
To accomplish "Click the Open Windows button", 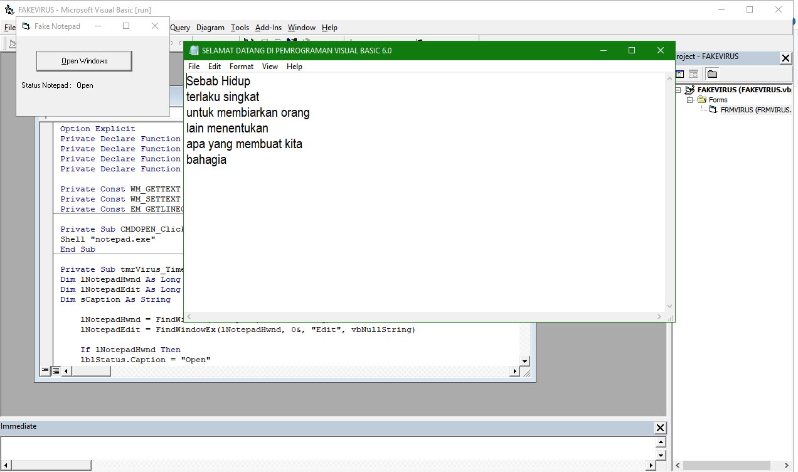I will click(84, 61).
